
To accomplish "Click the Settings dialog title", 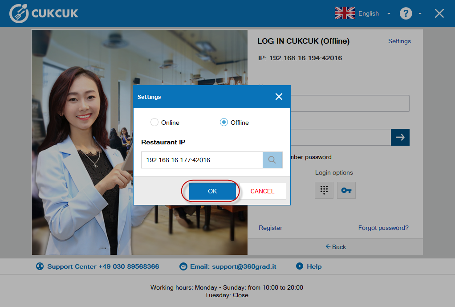I will (x=149, y=97).
